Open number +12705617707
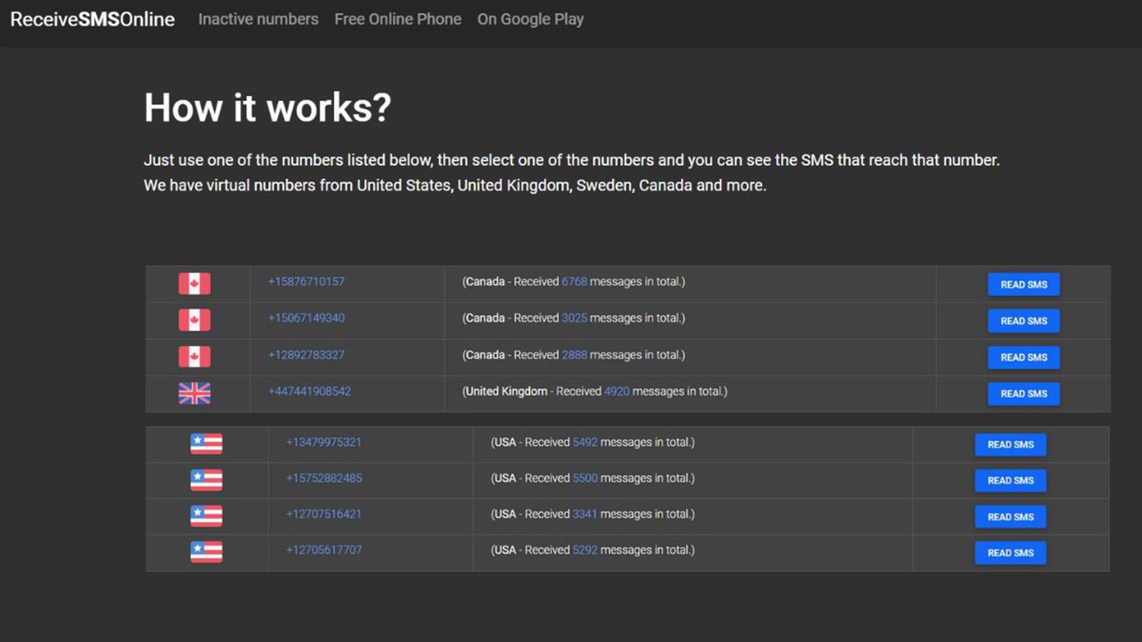Image resolution: width=1142 pixels, height=642 pixels. [x=324, y=549]
